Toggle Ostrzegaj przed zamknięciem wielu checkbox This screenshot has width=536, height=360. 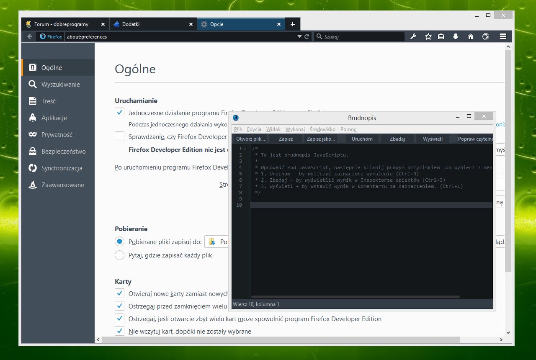tap(120, 306)
